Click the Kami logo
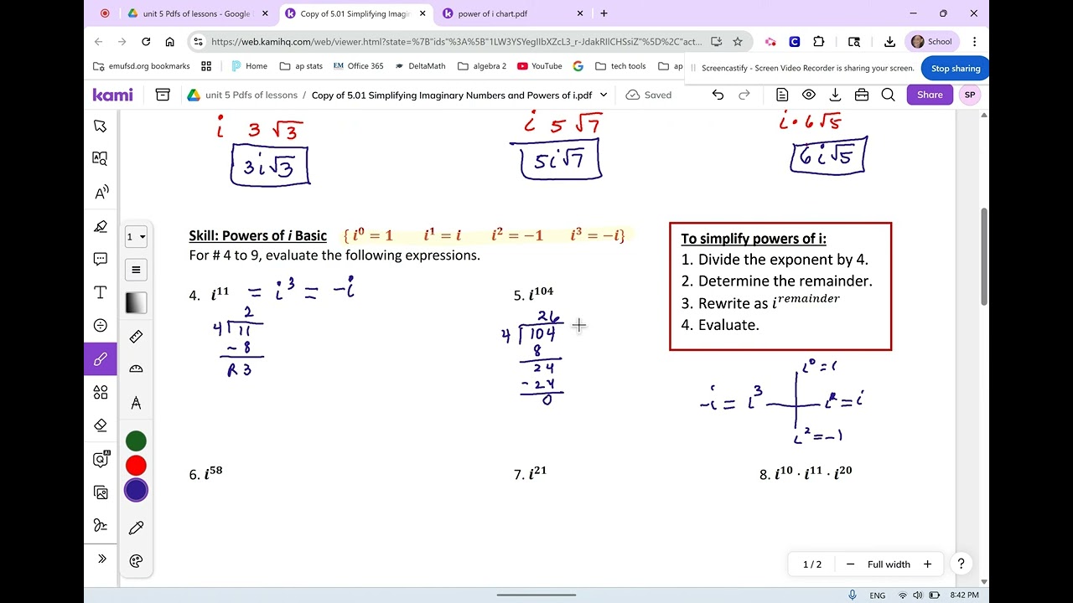Image resolution: width=1073 pixels, height=603 pixels. click(112, 95)
